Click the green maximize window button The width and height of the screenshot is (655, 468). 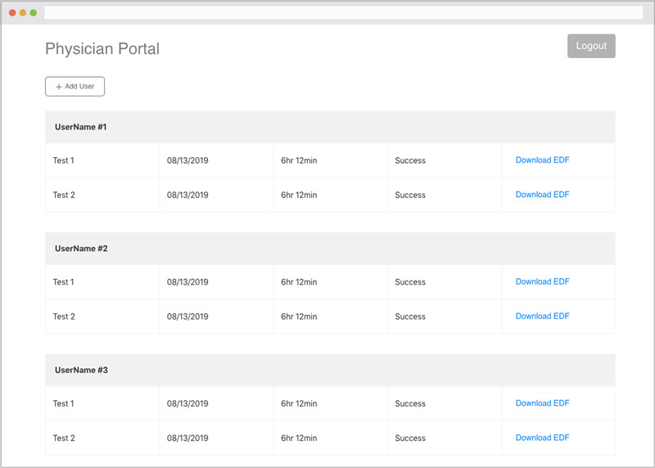(34, 13)
